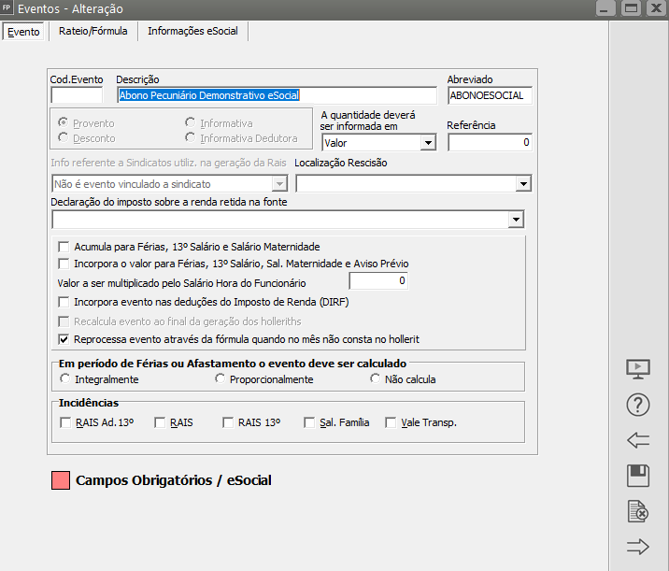Click the left arrow previous icon
Image resolution: width=669 pixels, height=571 pixels.
637,440
